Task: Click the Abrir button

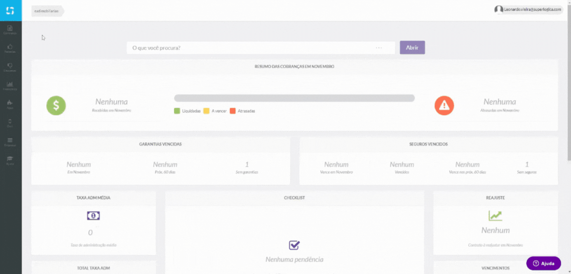Action: 412,47
